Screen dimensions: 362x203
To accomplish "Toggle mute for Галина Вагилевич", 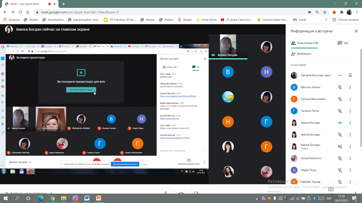I will click(x=340, y=99).
